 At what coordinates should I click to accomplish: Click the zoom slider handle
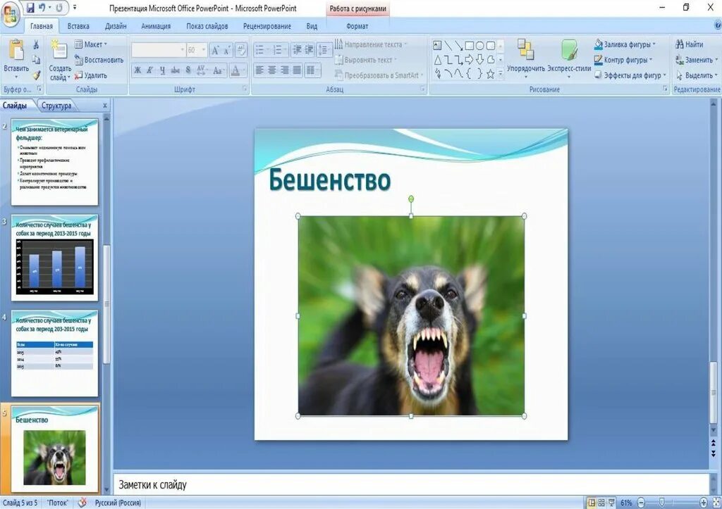point(661,502)
